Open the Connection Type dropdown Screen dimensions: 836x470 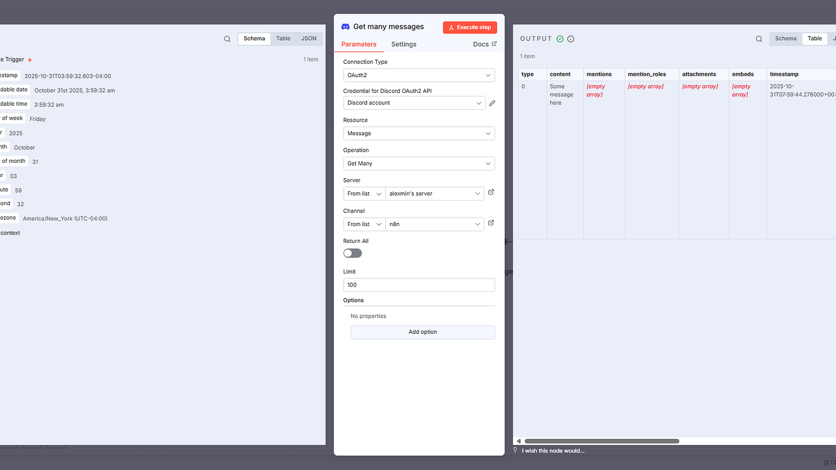coord(419,75)
